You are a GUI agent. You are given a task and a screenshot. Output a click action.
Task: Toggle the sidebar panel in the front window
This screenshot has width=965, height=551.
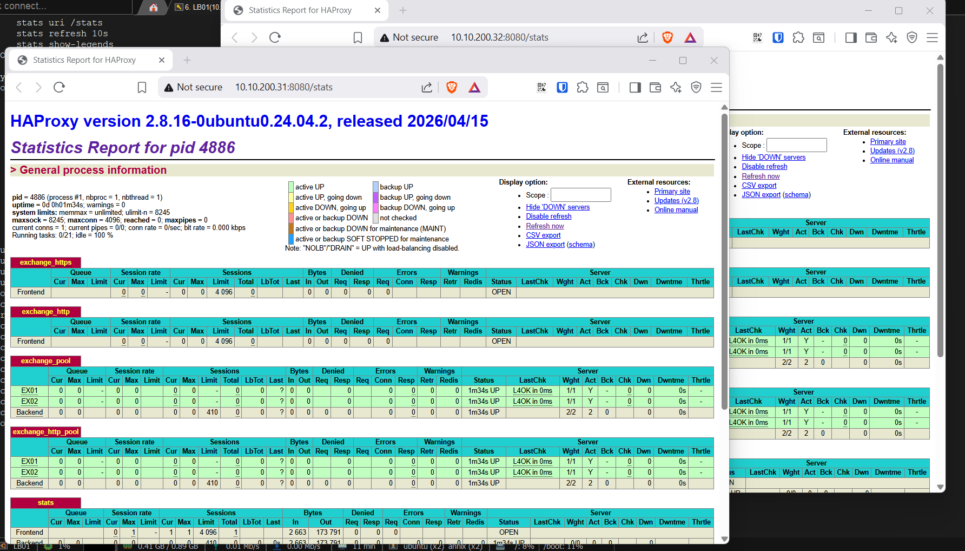(635, 87)
